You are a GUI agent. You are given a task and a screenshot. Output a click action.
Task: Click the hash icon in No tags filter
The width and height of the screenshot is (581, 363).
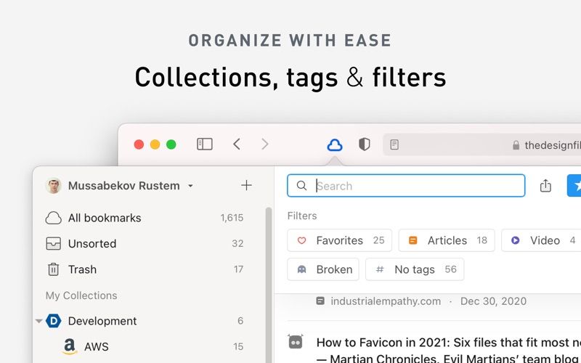379,269
